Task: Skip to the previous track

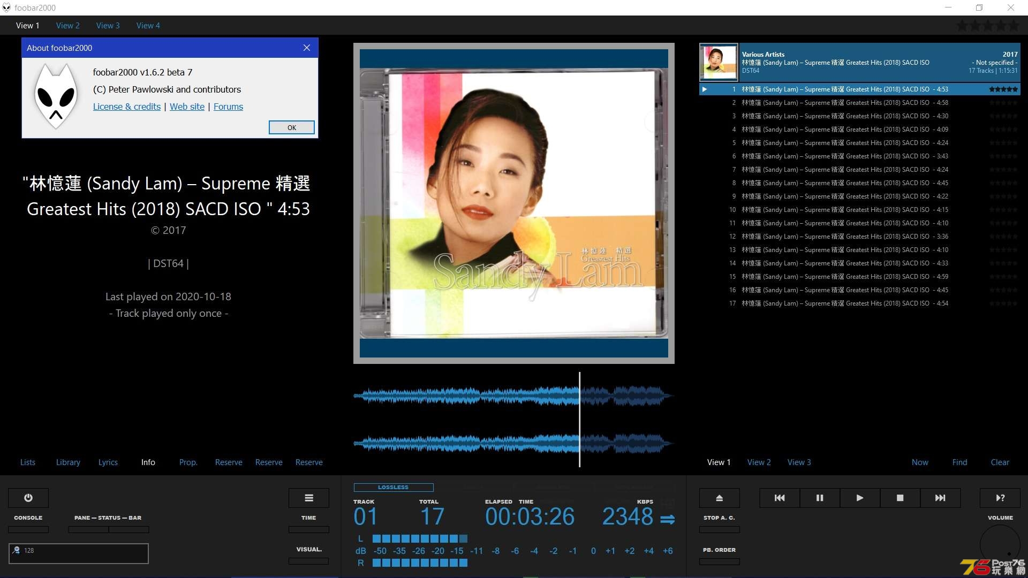Action: pos(780,498)
